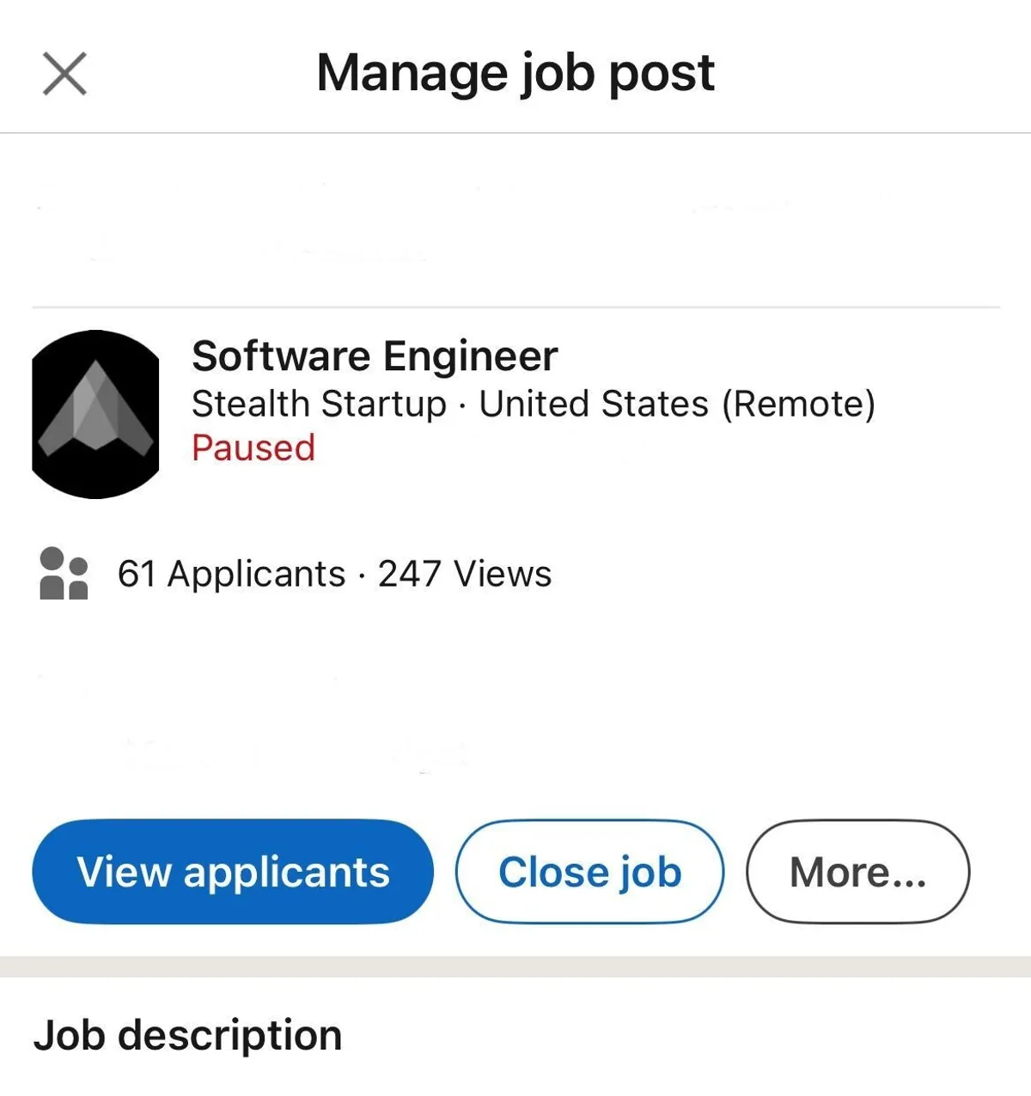Viewport: 1031px width, 1096px height.
Task: Tap the dot between Stealth Startup and location
Action: coord(463,405)
